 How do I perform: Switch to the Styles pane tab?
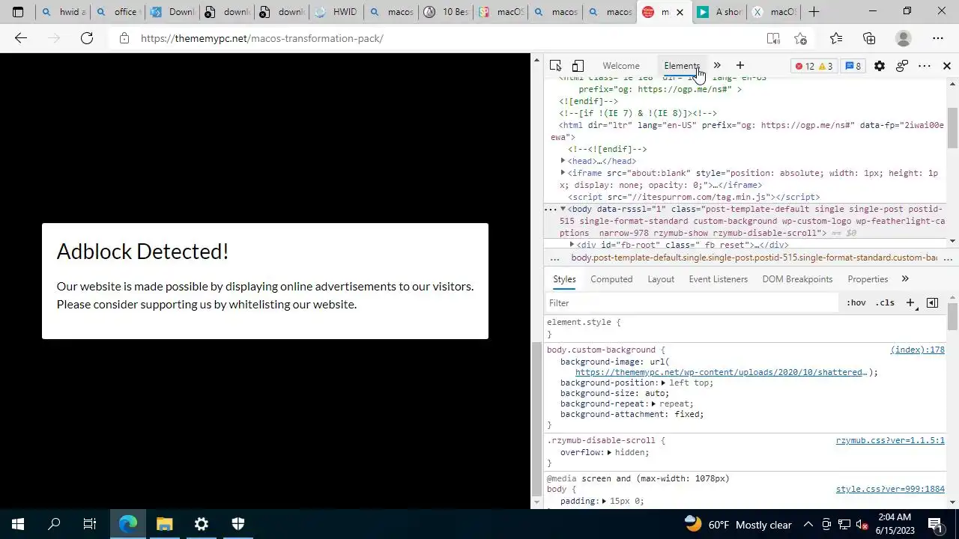564,279
